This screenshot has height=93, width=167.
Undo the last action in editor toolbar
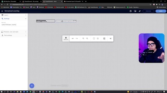(x=73, y=38)
